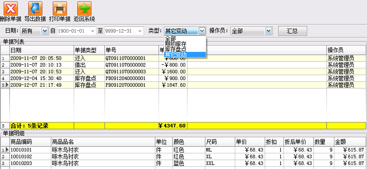Click document number PD0912070000001
The width and height of the screenshot is (367, 169).
pyautogui.click(x=126, y=85)
